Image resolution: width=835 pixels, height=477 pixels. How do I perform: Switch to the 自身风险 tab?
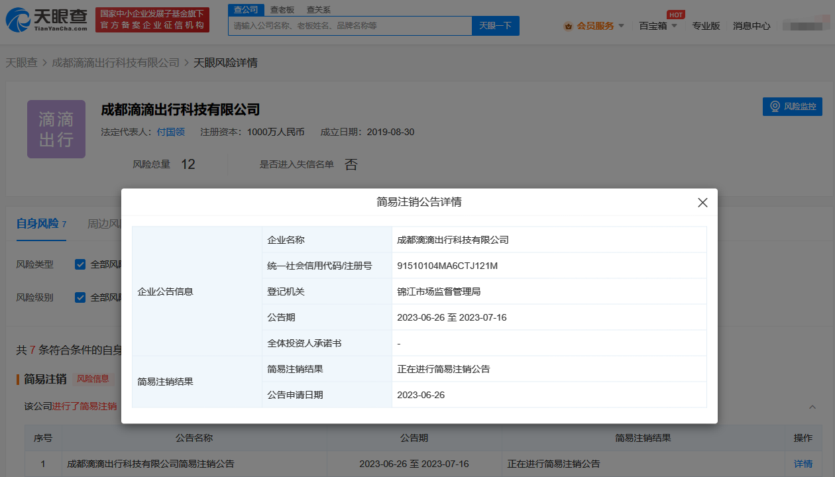pos(41,224)
